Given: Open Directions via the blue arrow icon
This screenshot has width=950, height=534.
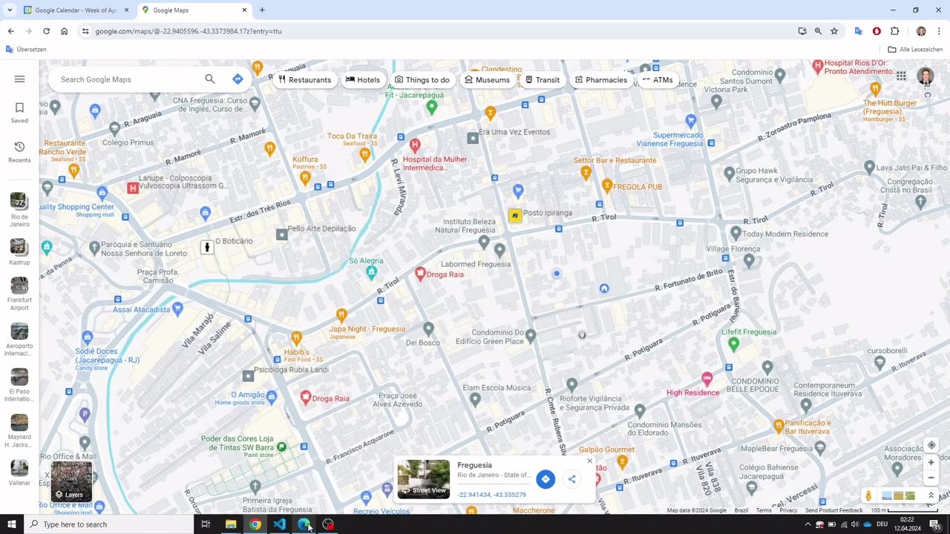Looking at the screenshot, I should [237, 79].
